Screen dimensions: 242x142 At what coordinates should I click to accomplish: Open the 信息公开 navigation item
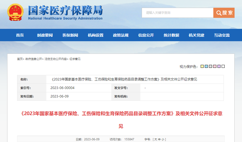tap(146, 35)
